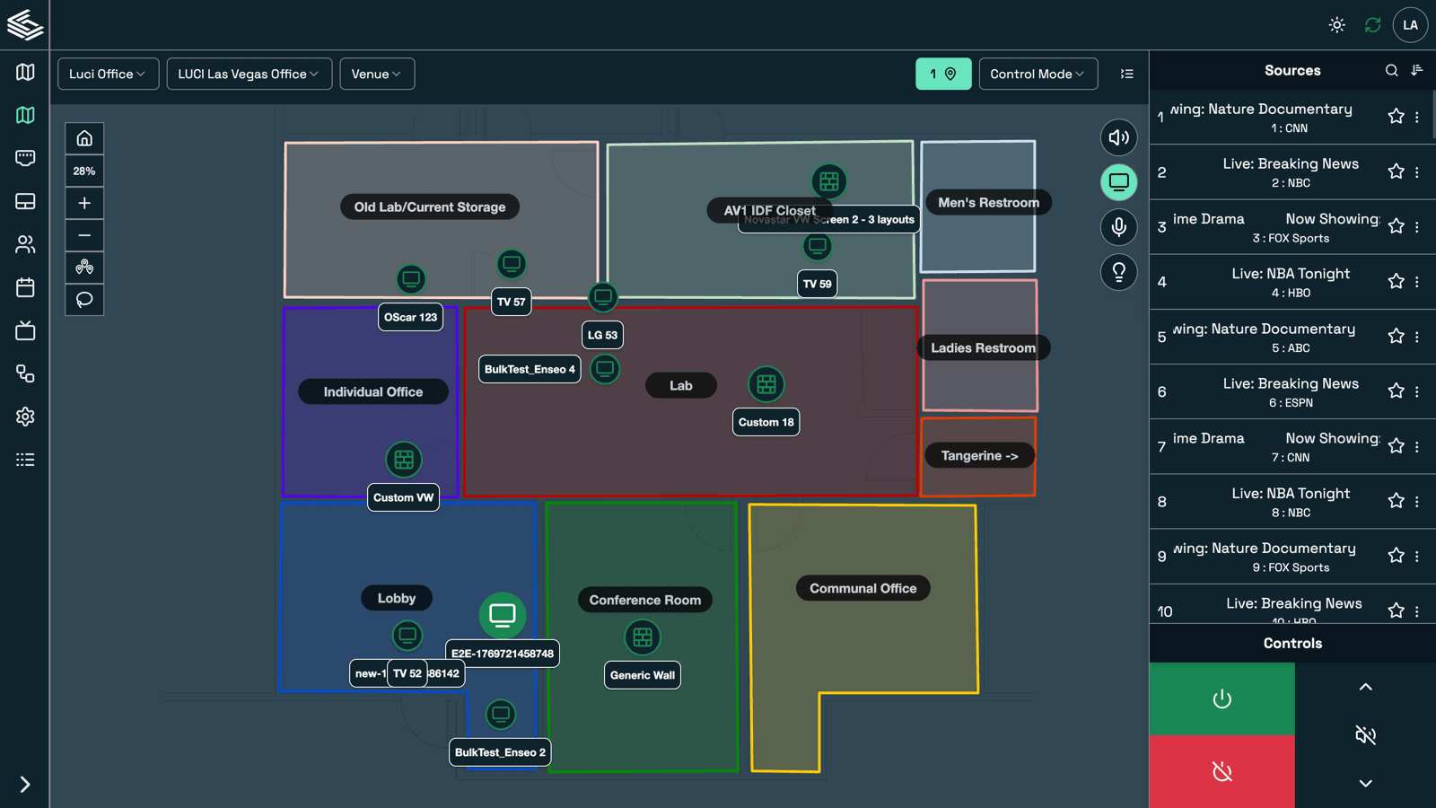Select the microphone layer icon
The height and width of the screenshot is (808, 1436).
click(x=1118, y=227)
